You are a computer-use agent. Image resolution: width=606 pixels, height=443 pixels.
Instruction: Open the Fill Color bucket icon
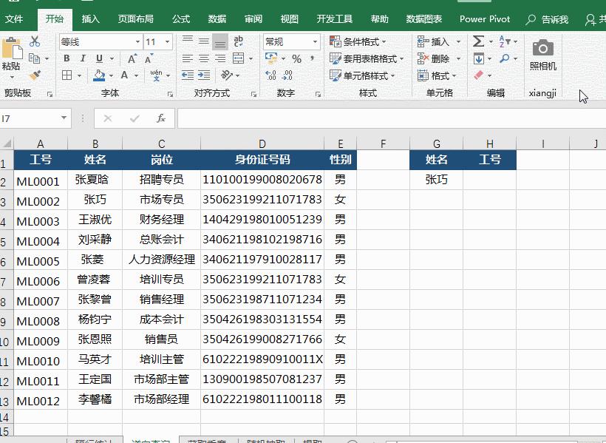[101, 75]
